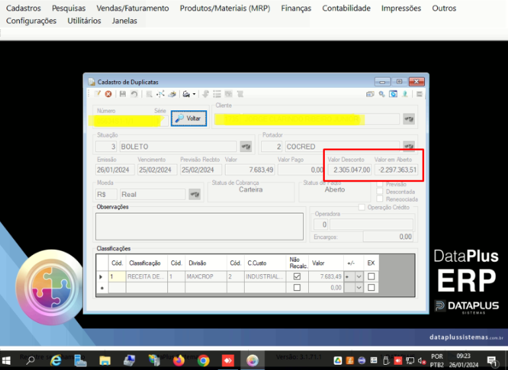The height and width of the screenshot is (370, 508).
Task: Expand the +/- dropdown in new row
Action: [359, 287]
